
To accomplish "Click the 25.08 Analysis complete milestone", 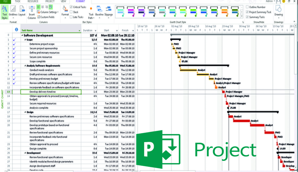I will click(x=228, y=108).
